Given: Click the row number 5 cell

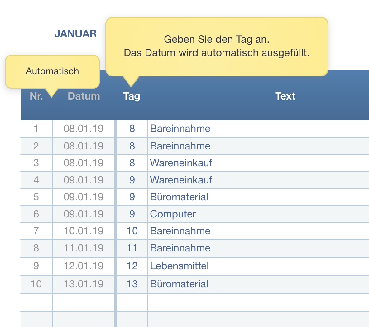Looking at the screenshot, I should [x=36, y=197].
